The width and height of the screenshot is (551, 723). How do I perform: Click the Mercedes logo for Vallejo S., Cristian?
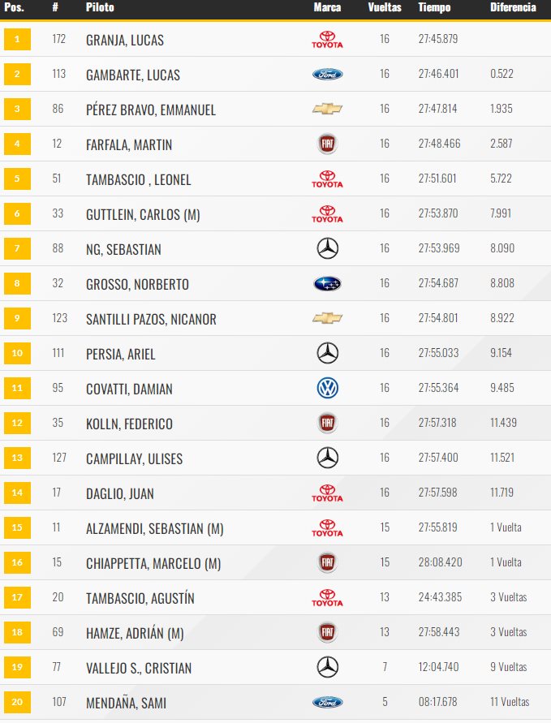(327, 667)
